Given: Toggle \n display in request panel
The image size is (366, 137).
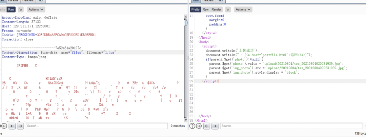Looking at the screenshot, I should tap(21, 9).
